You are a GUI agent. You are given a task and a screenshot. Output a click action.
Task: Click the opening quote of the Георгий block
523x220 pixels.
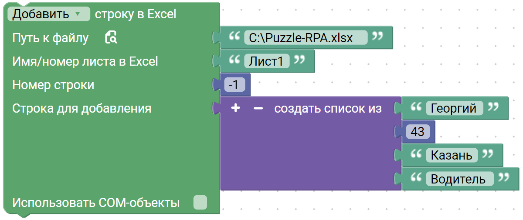click(417, 107)
